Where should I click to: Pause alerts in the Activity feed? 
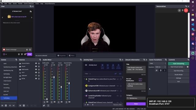tap(102, 66)
